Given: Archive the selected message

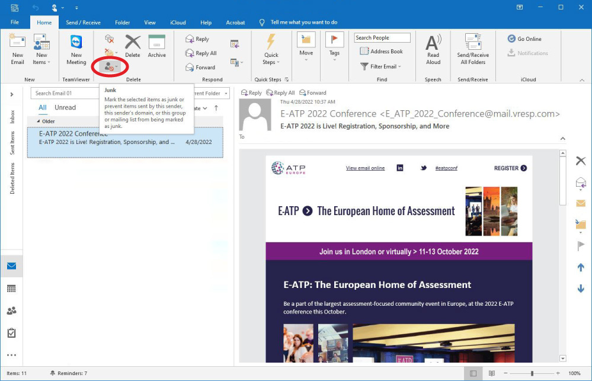Looking at the screenshot, I should (x=156, y=46).
